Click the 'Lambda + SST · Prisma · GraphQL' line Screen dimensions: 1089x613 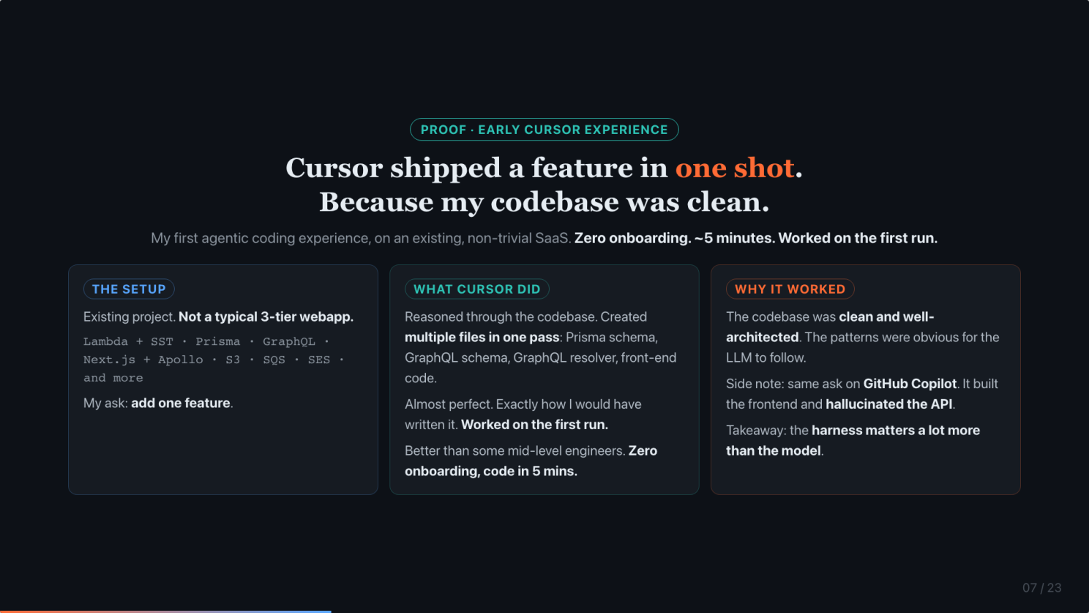206,342
